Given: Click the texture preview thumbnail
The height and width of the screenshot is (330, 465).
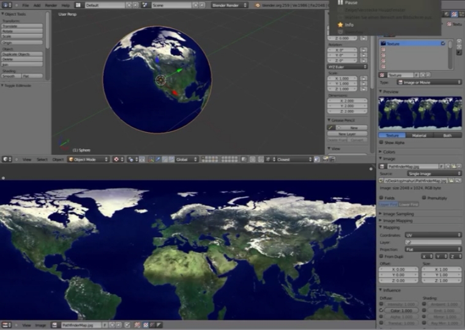Looking at the screenshot, I should (x=420, y=113).
